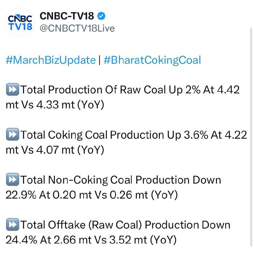
Task: Open the @CNBCTV18Live handle
Action: click(x=77, y=28)
